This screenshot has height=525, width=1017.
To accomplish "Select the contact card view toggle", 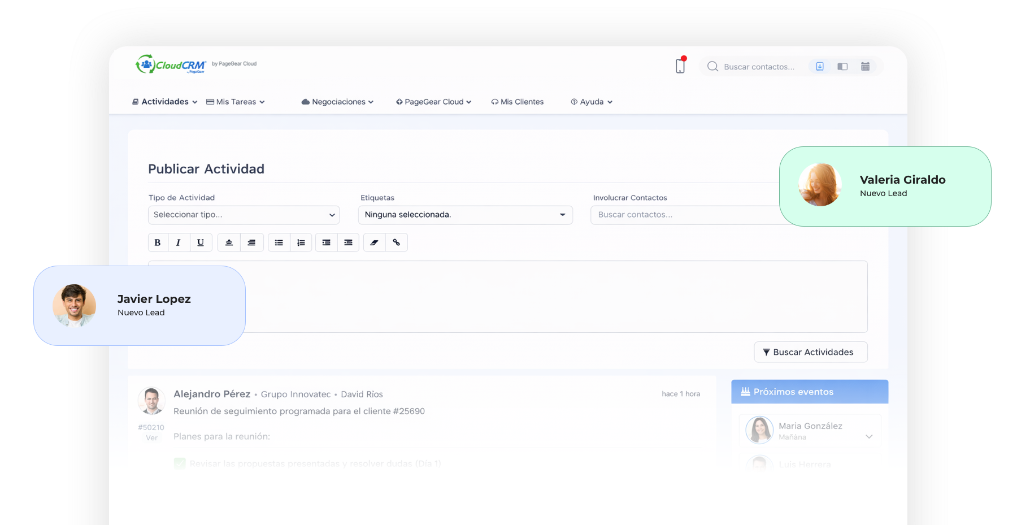I will (x=820, y=66).
